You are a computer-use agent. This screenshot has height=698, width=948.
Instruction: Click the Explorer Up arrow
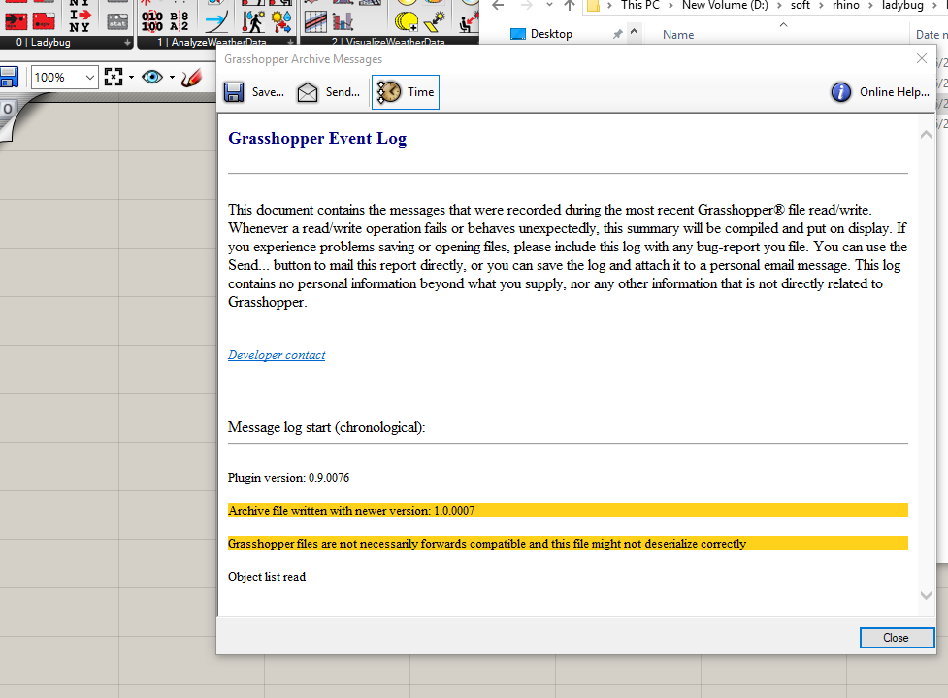click(x=569, y=6)
